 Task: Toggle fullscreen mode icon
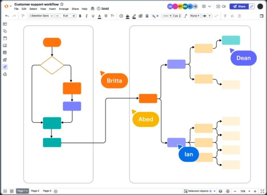(x=262, y=191)
